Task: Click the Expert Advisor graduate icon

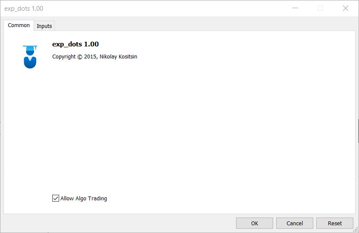Action: (x=30, y=57)
